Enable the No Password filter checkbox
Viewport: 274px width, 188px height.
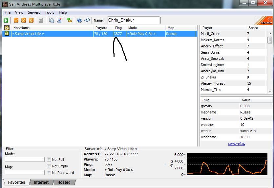[x=49, y=173]
